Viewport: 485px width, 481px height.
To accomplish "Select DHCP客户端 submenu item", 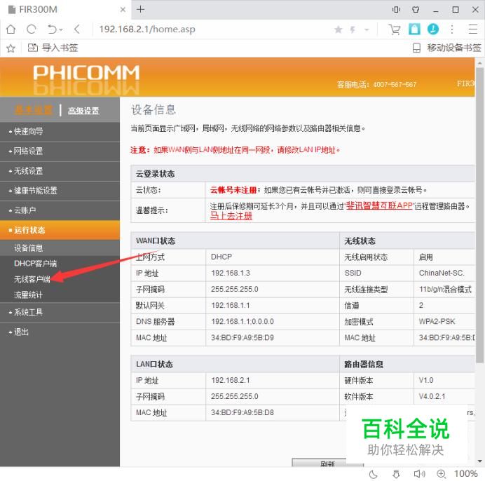I will click(35, 264).
